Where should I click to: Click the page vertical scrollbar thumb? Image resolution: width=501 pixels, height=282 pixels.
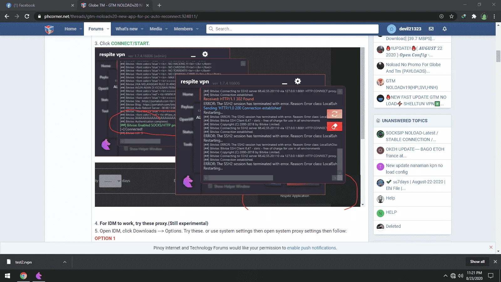coord(498,56)
